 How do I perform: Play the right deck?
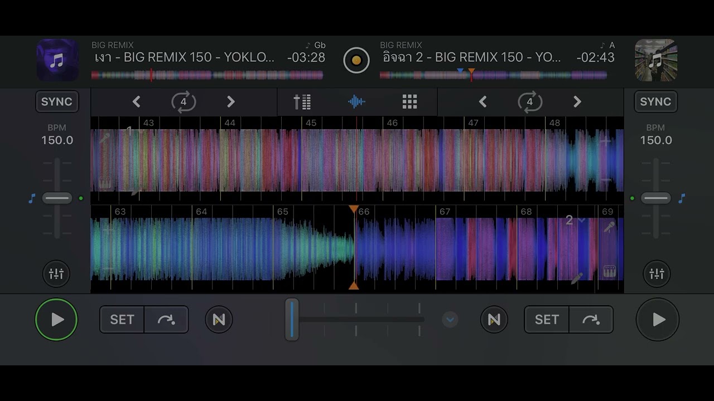(x=658, y=320)
